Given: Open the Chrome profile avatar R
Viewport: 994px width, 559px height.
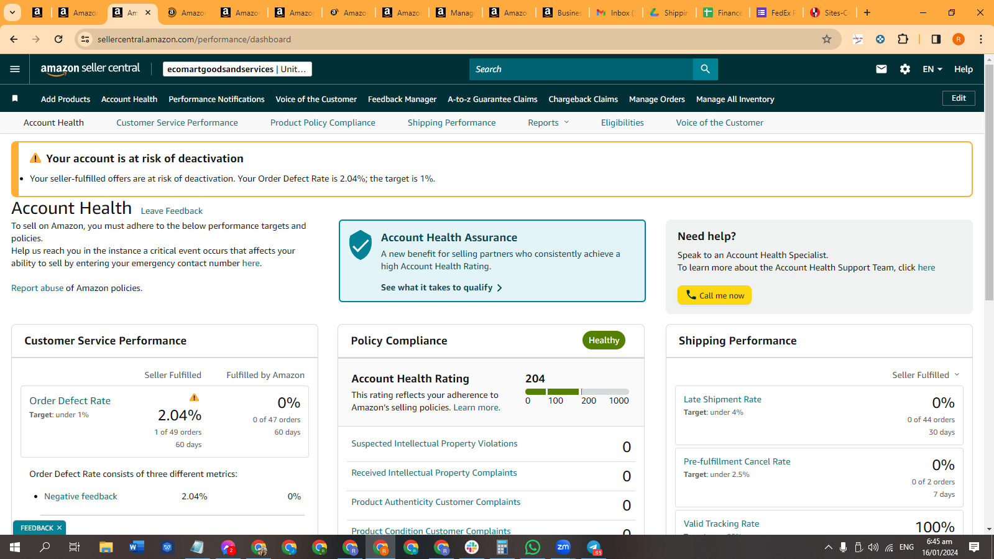Looking at the screenshot, I should point(959,39).
